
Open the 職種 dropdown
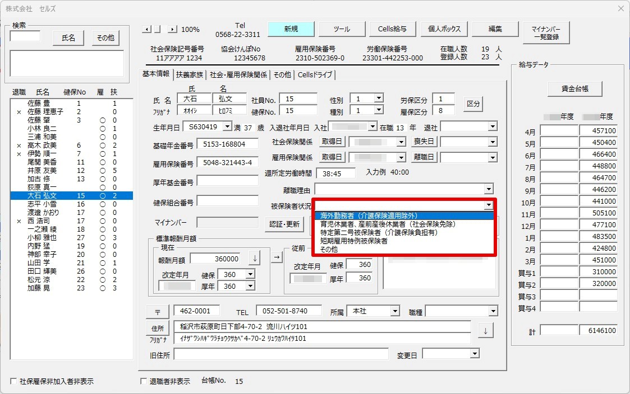tap(493, 311)
